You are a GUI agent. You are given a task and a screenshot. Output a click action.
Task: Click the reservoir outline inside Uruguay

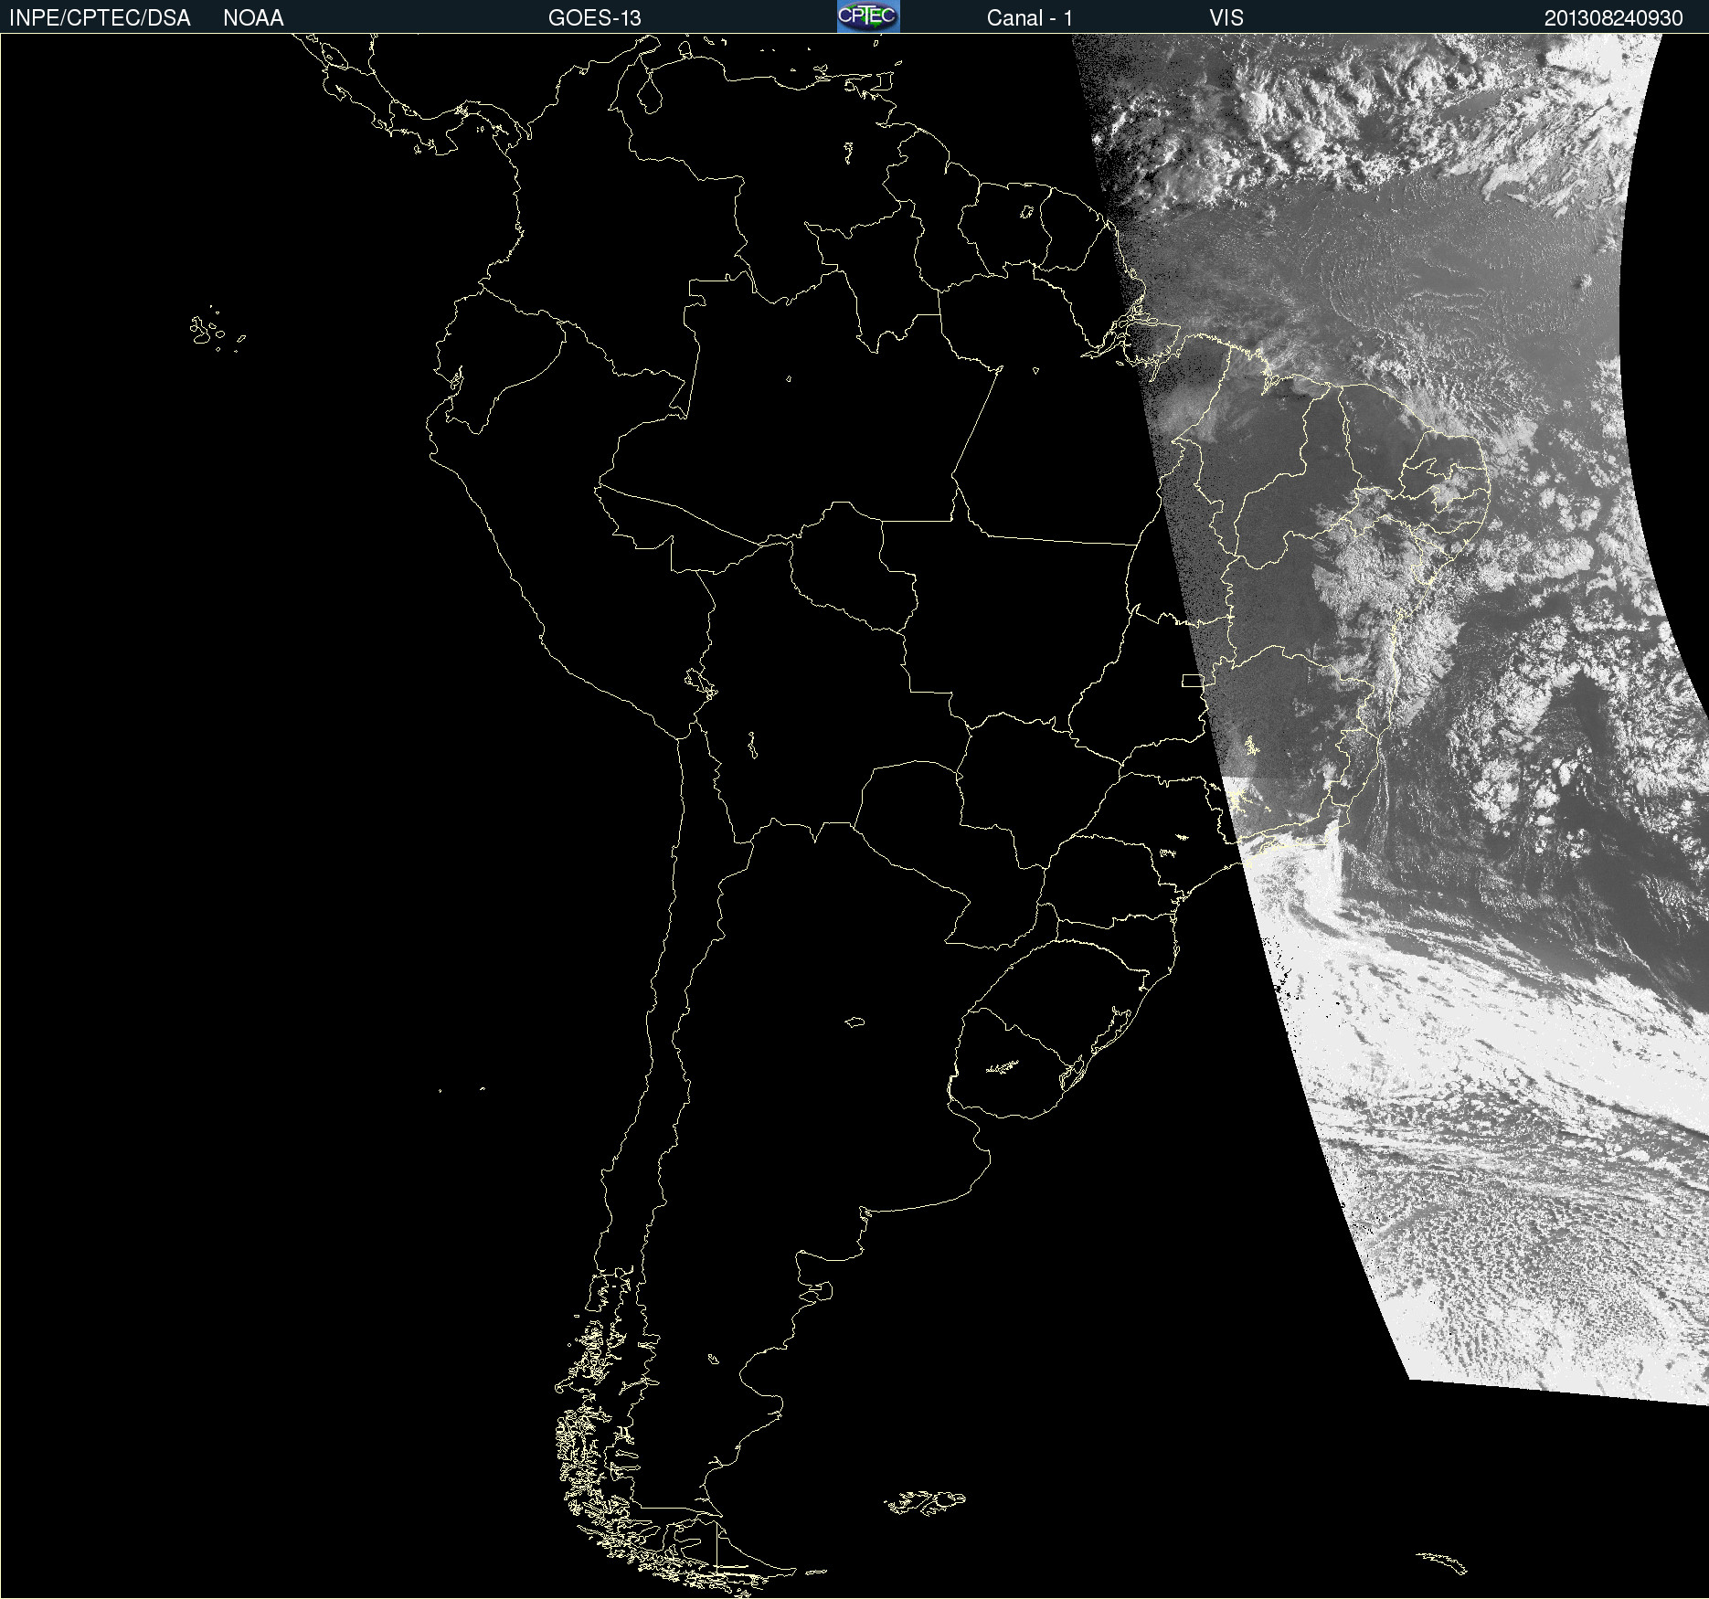click(1003, 1066)
